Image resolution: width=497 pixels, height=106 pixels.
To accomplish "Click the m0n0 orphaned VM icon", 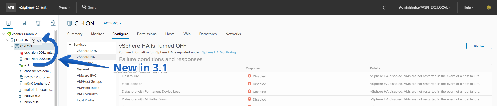I will (x=21, y=84).
